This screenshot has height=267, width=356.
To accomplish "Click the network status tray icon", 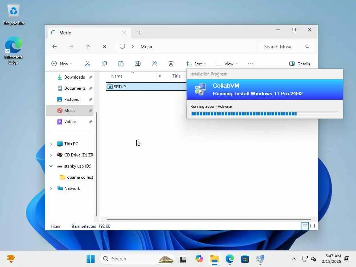I will (x=305, y=259).
